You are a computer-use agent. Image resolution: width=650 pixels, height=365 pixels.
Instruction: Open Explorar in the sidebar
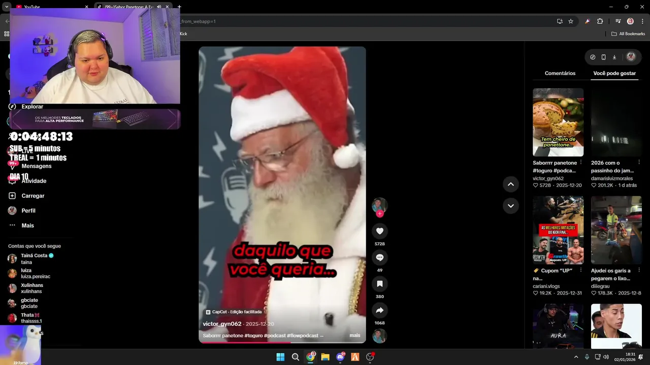[32, 106]
